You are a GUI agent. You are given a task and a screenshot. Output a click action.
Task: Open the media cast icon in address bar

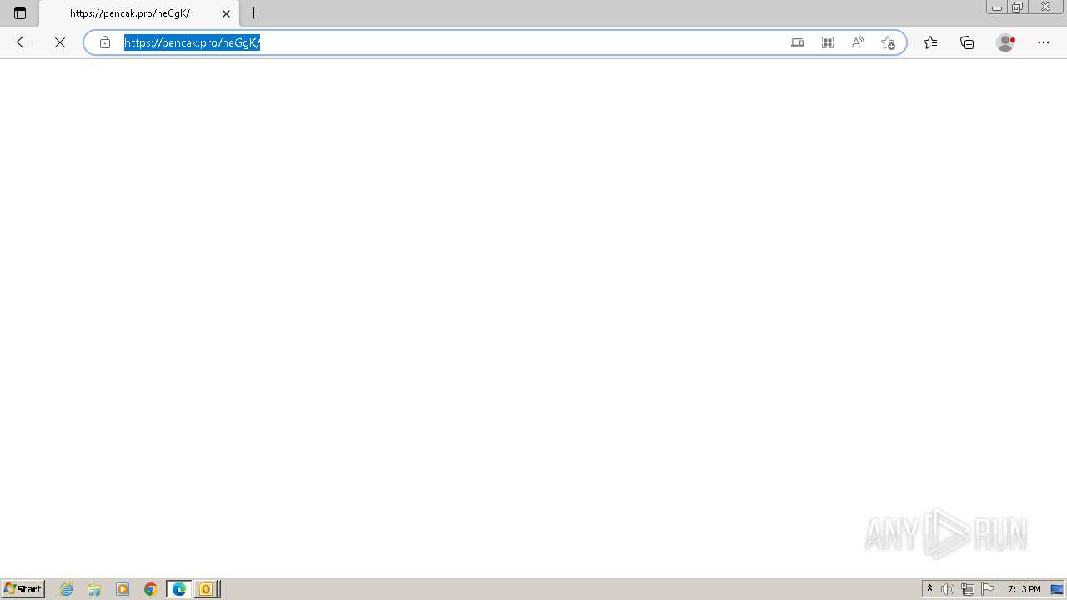tap(798, 42)
